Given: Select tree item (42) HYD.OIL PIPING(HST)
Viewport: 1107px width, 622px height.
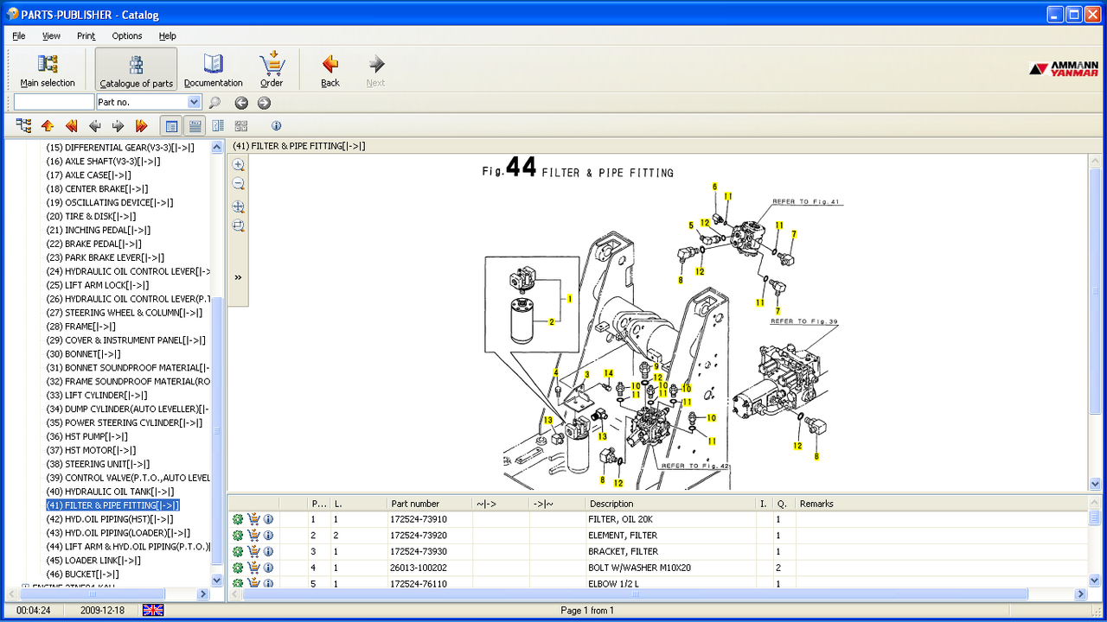Looking at the screenshot, I should (110, 519).
